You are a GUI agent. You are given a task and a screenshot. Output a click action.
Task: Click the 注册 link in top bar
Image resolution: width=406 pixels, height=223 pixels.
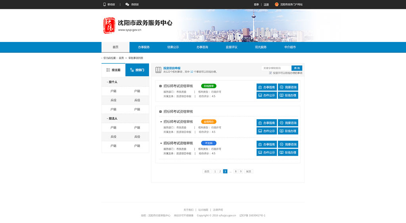pos(266,4)
